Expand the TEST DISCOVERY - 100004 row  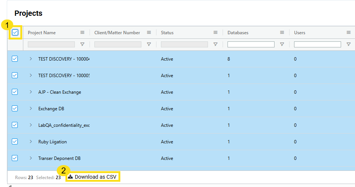coord(31,59)
